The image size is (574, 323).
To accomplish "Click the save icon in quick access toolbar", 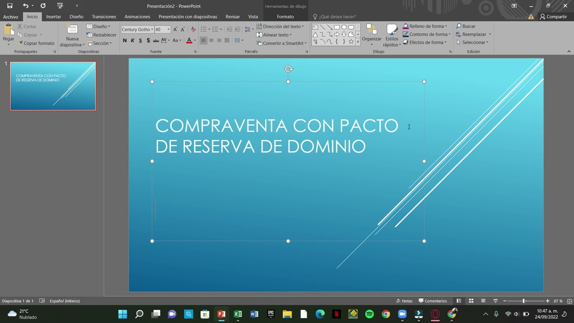I will coord(9,6).
